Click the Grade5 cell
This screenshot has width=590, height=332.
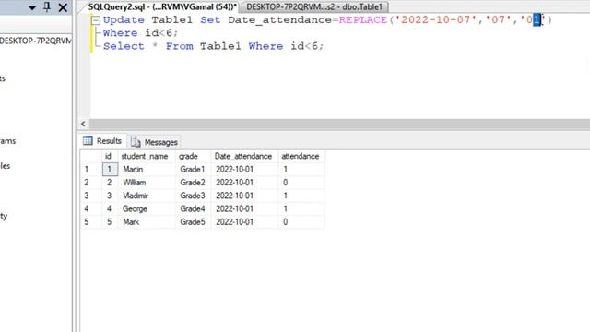[194, 221]
